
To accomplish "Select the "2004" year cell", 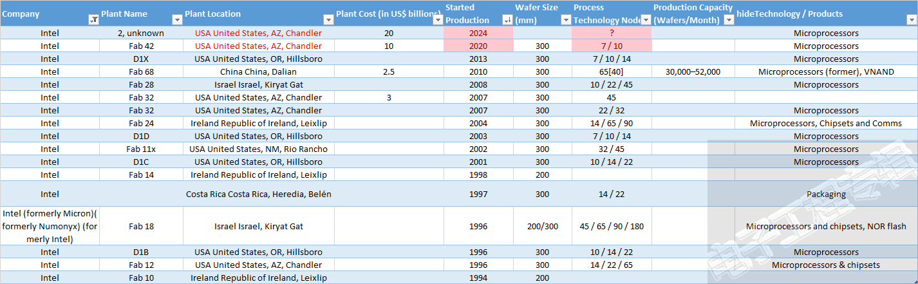I will click(x=478, y=123).
